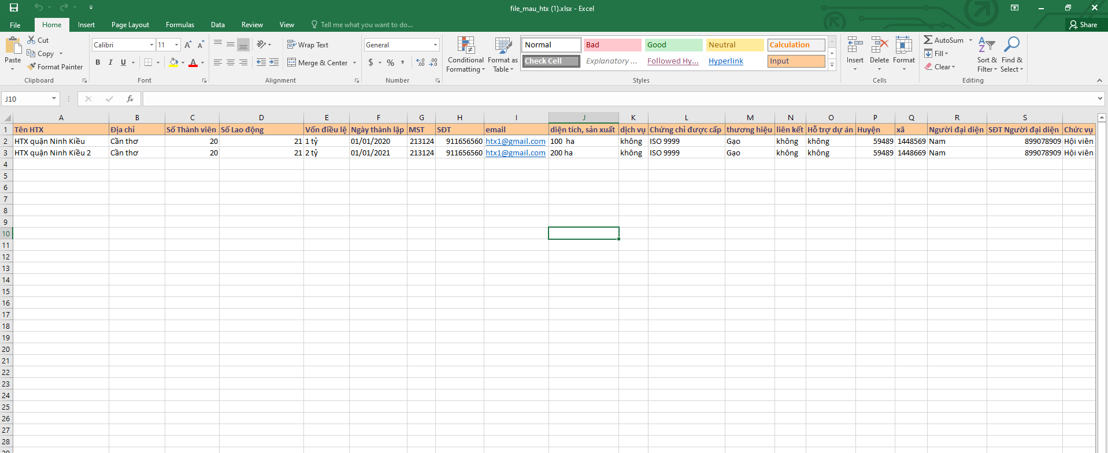Open htx1@gmail.com link in row 2
The height and width of the screenshot is (453, 1108).
pyautogui.click(x=516, y=142)
